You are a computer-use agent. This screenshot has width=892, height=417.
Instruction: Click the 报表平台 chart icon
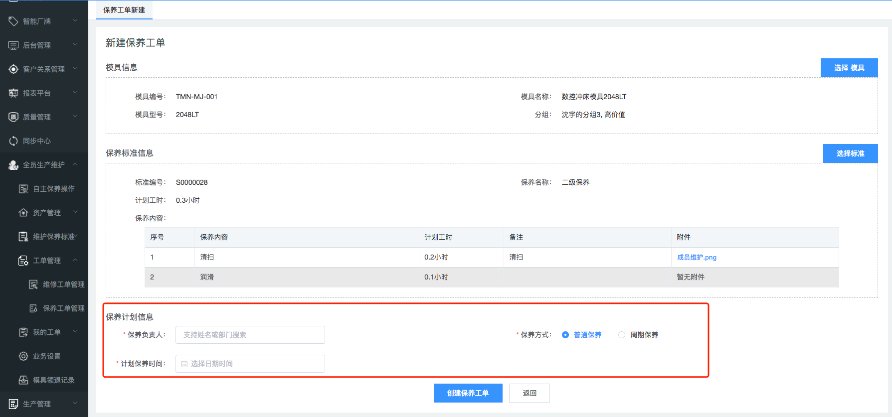coord(13,93)
